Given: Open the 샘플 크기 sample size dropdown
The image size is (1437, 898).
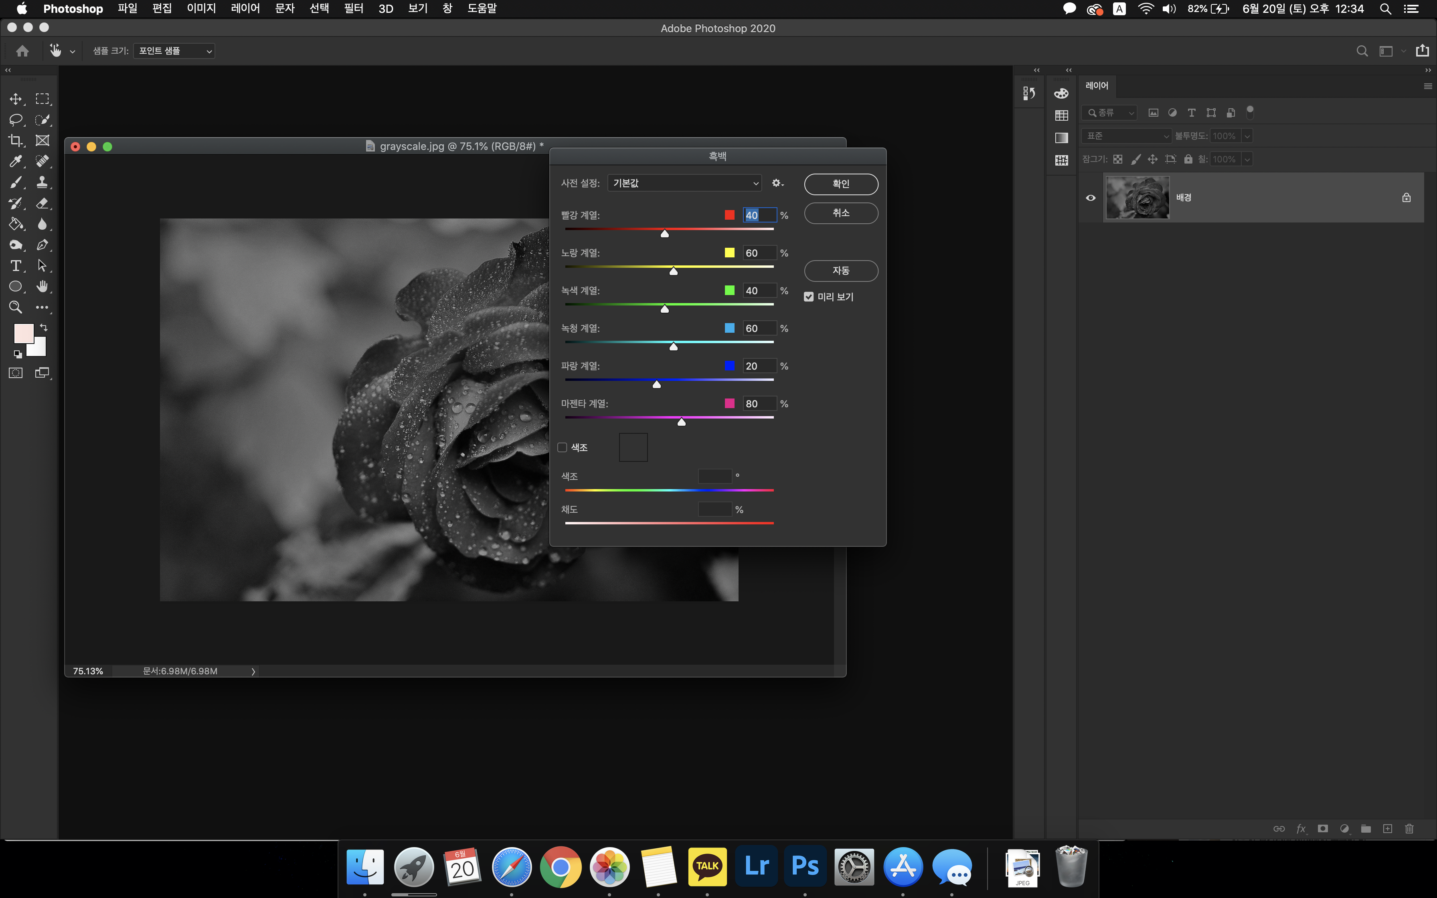Looking at the screenshot, I should tap(174, 51).
